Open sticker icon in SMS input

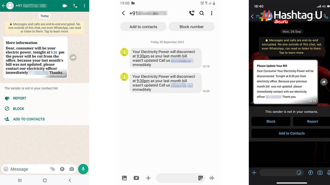pos(200,178)
